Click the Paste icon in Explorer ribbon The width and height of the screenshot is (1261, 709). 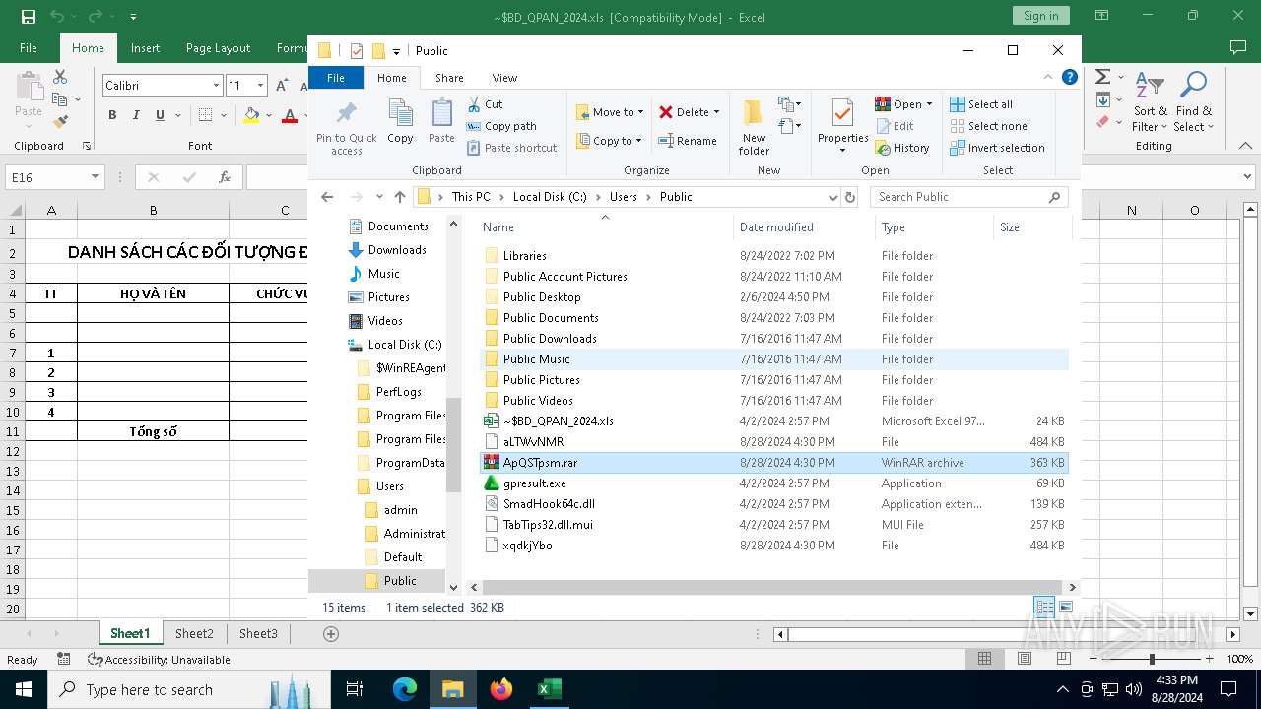pyautogui.click(x=441, y=112)
